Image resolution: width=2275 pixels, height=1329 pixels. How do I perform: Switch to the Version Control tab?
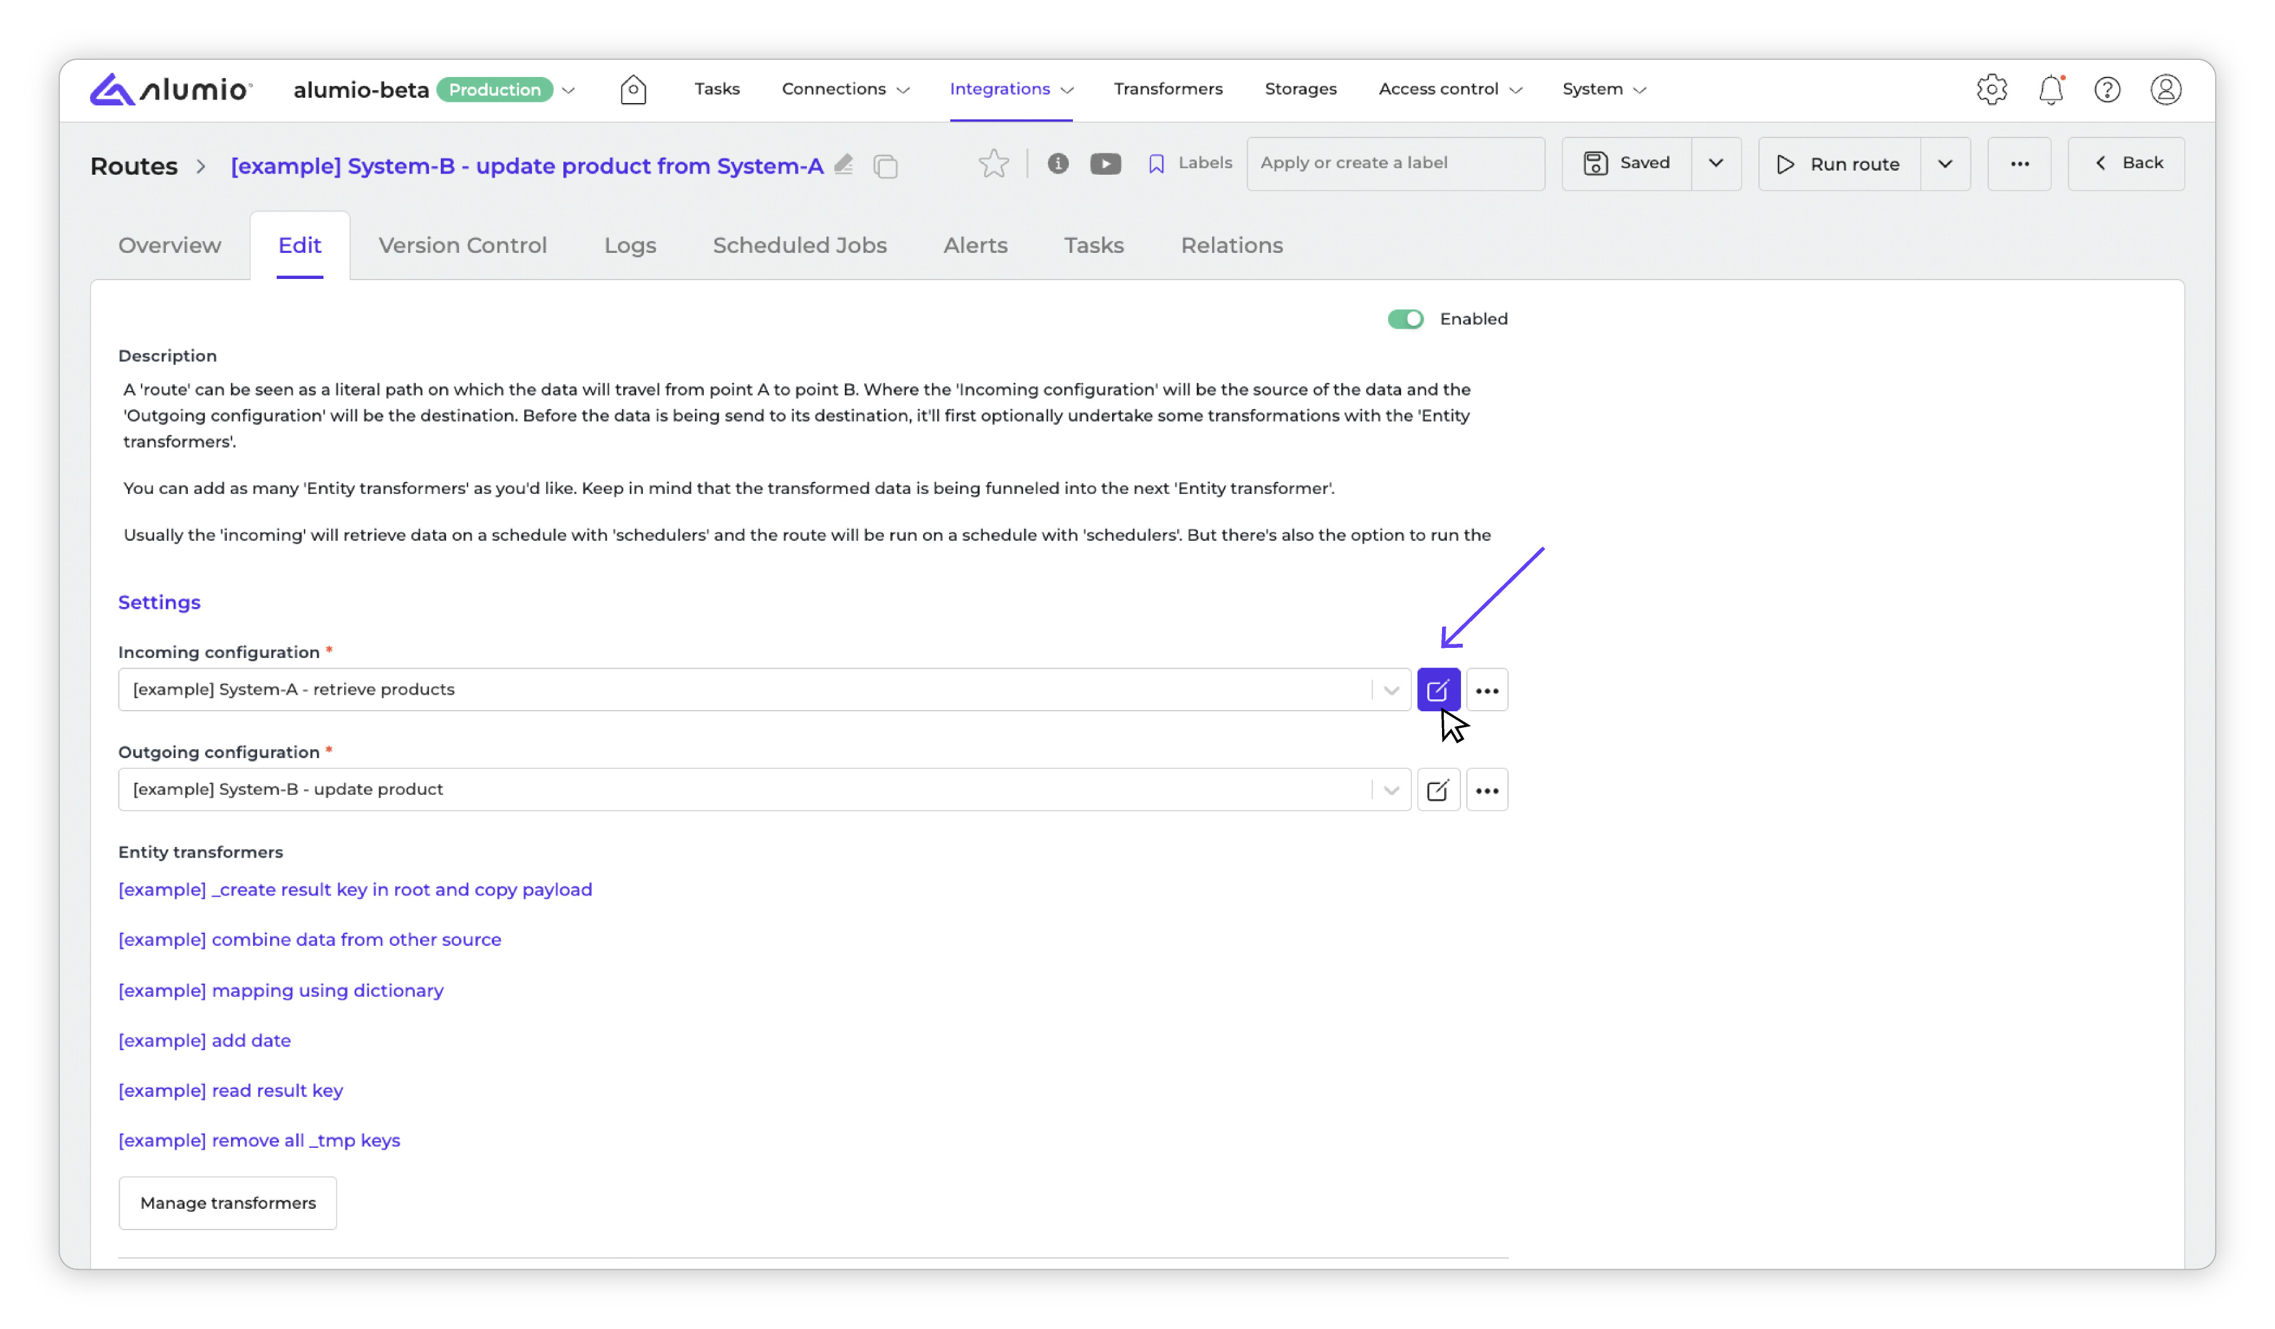point(462,245)
